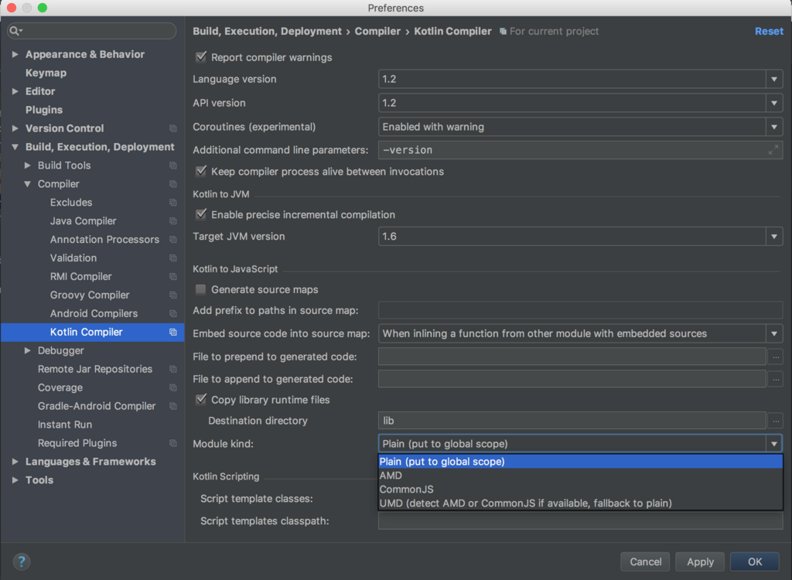Open the Instant Run settings page
792x580 pixels.
(65, 425)
